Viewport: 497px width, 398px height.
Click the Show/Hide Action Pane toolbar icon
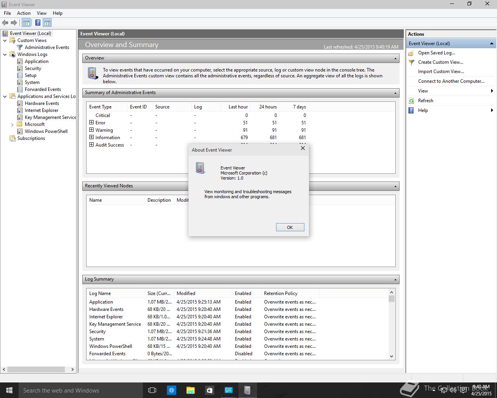tap(47, 23)
